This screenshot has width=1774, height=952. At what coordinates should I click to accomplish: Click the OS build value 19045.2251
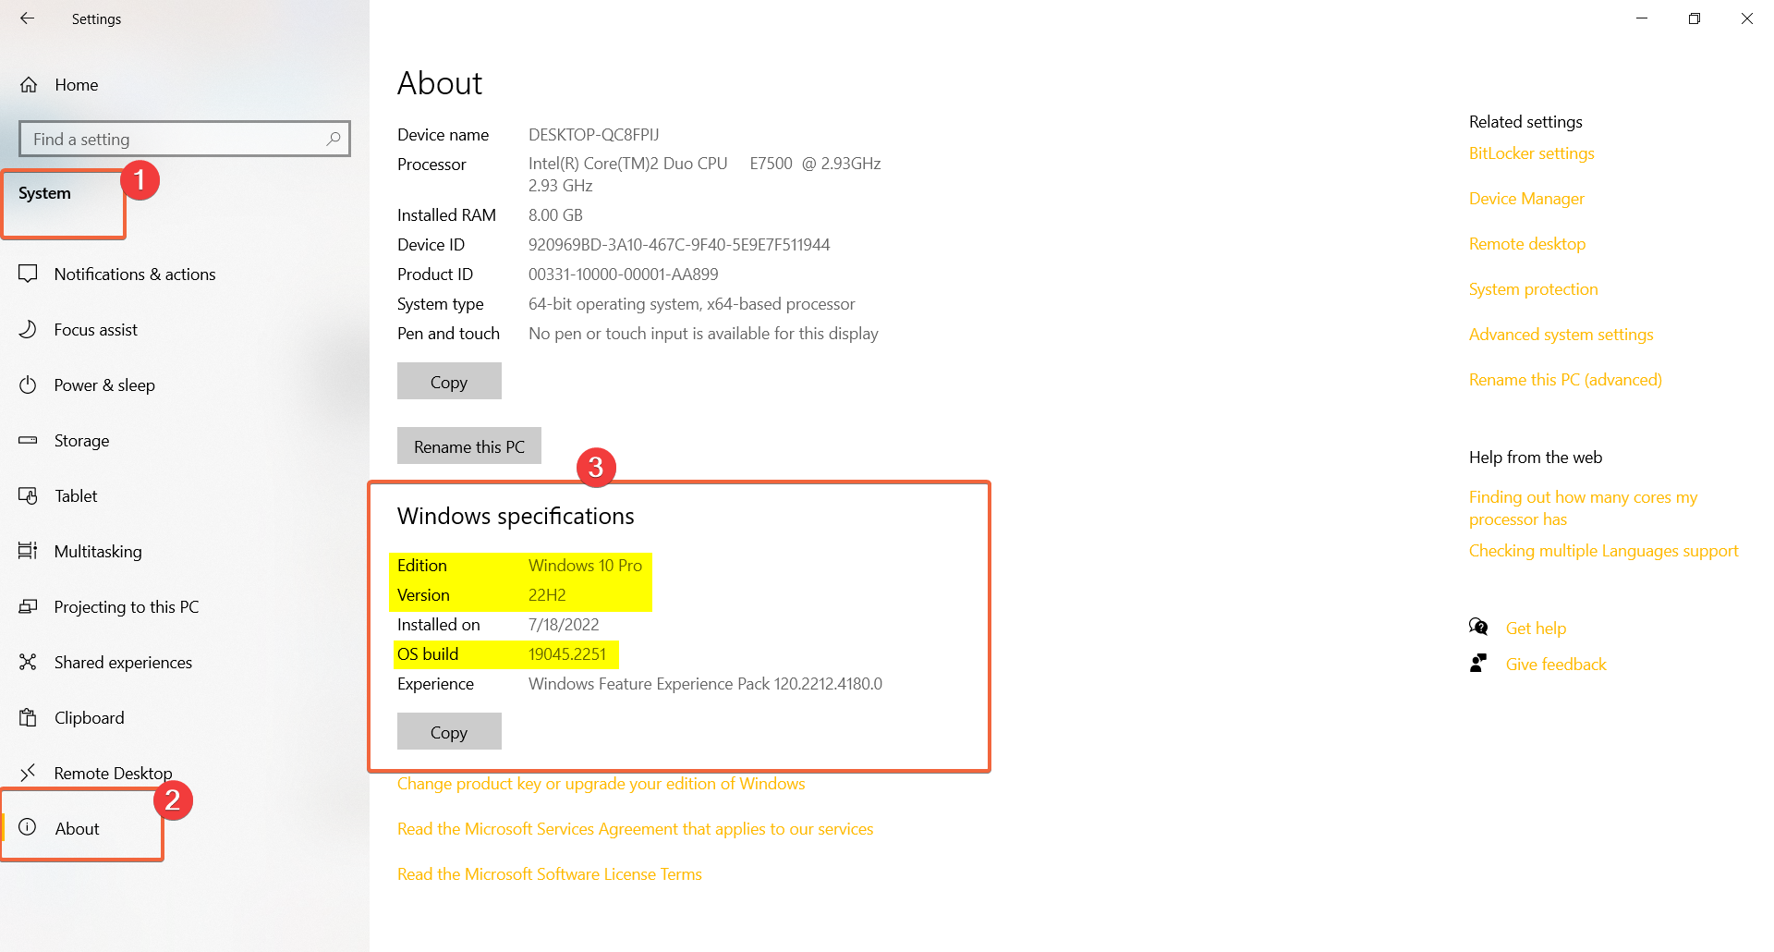(x=567, y=654)
